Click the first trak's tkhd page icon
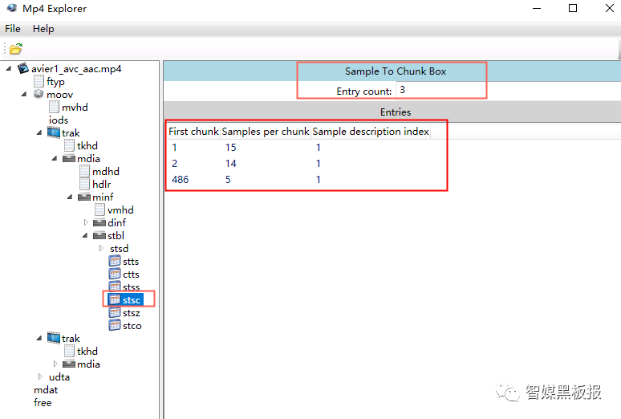621x419 pixels. pos(69,145)
